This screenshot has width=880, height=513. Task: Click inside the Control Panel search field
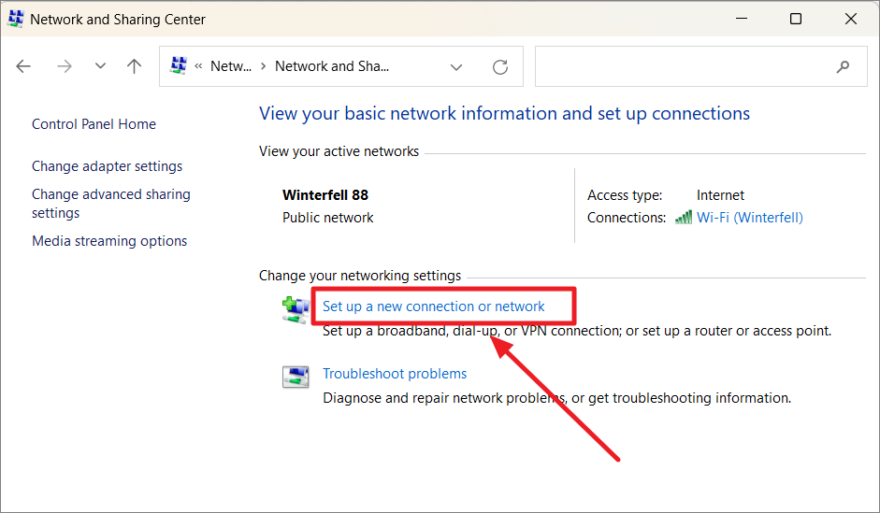(683, 66)
